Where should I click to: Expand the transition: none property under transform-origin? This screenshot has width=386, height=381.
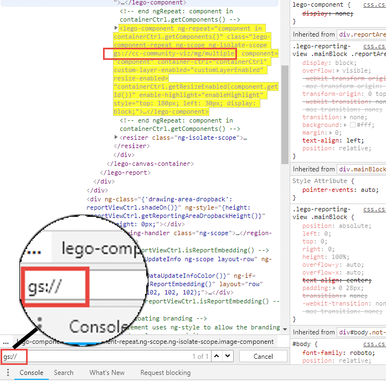(x=345, y=118)
